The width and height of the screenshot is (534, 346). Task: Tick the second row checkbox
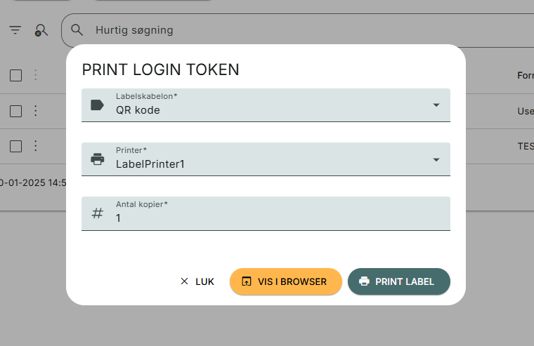tap(15, 111)
